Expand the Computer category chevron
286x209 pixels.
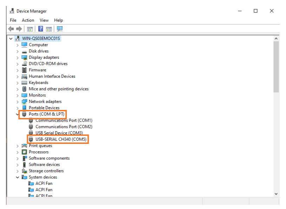[18, 45]
